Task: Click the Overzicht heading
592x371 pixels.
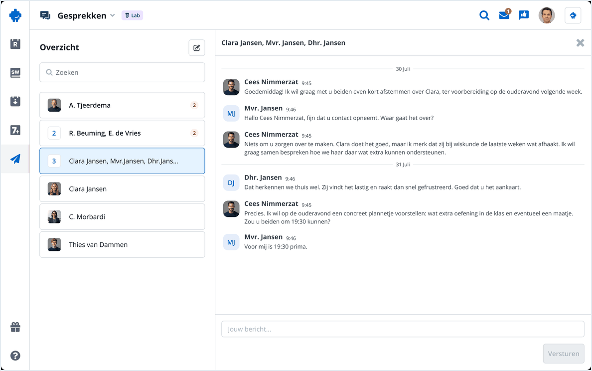Action: [x=59, y=47]
